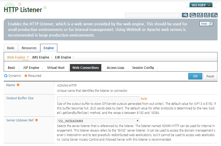Open the Virtual Host sub-tab

(x=56, y=68)
